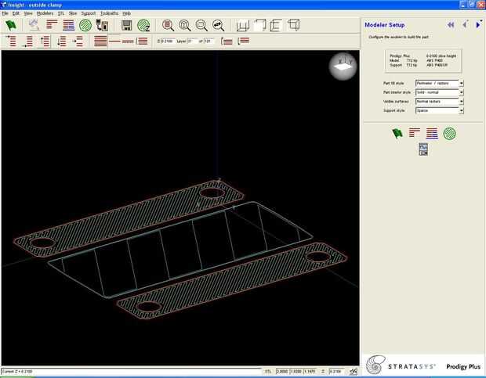The height and width of the screenshot is (378, 486).
Task: Click the orient STL icon in main toolbar
Action: [x=34, y=25]
